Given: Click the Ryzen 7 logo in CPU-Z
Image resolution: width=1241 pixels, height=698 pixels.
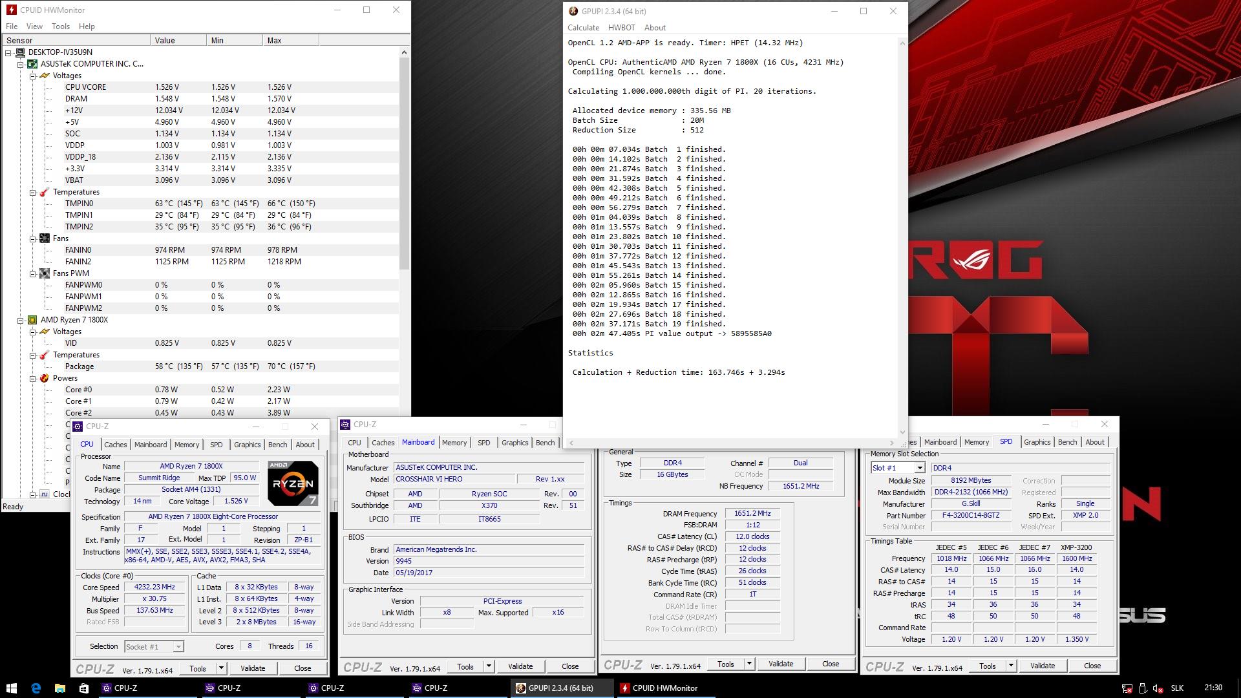Looking at the screenshot, I should coord(293,483).
